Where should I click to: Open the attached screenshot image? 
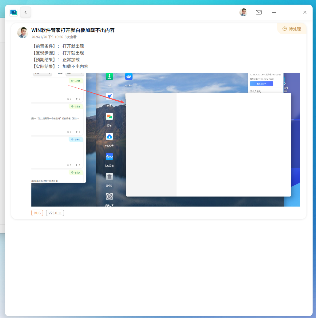click(166, 139)
